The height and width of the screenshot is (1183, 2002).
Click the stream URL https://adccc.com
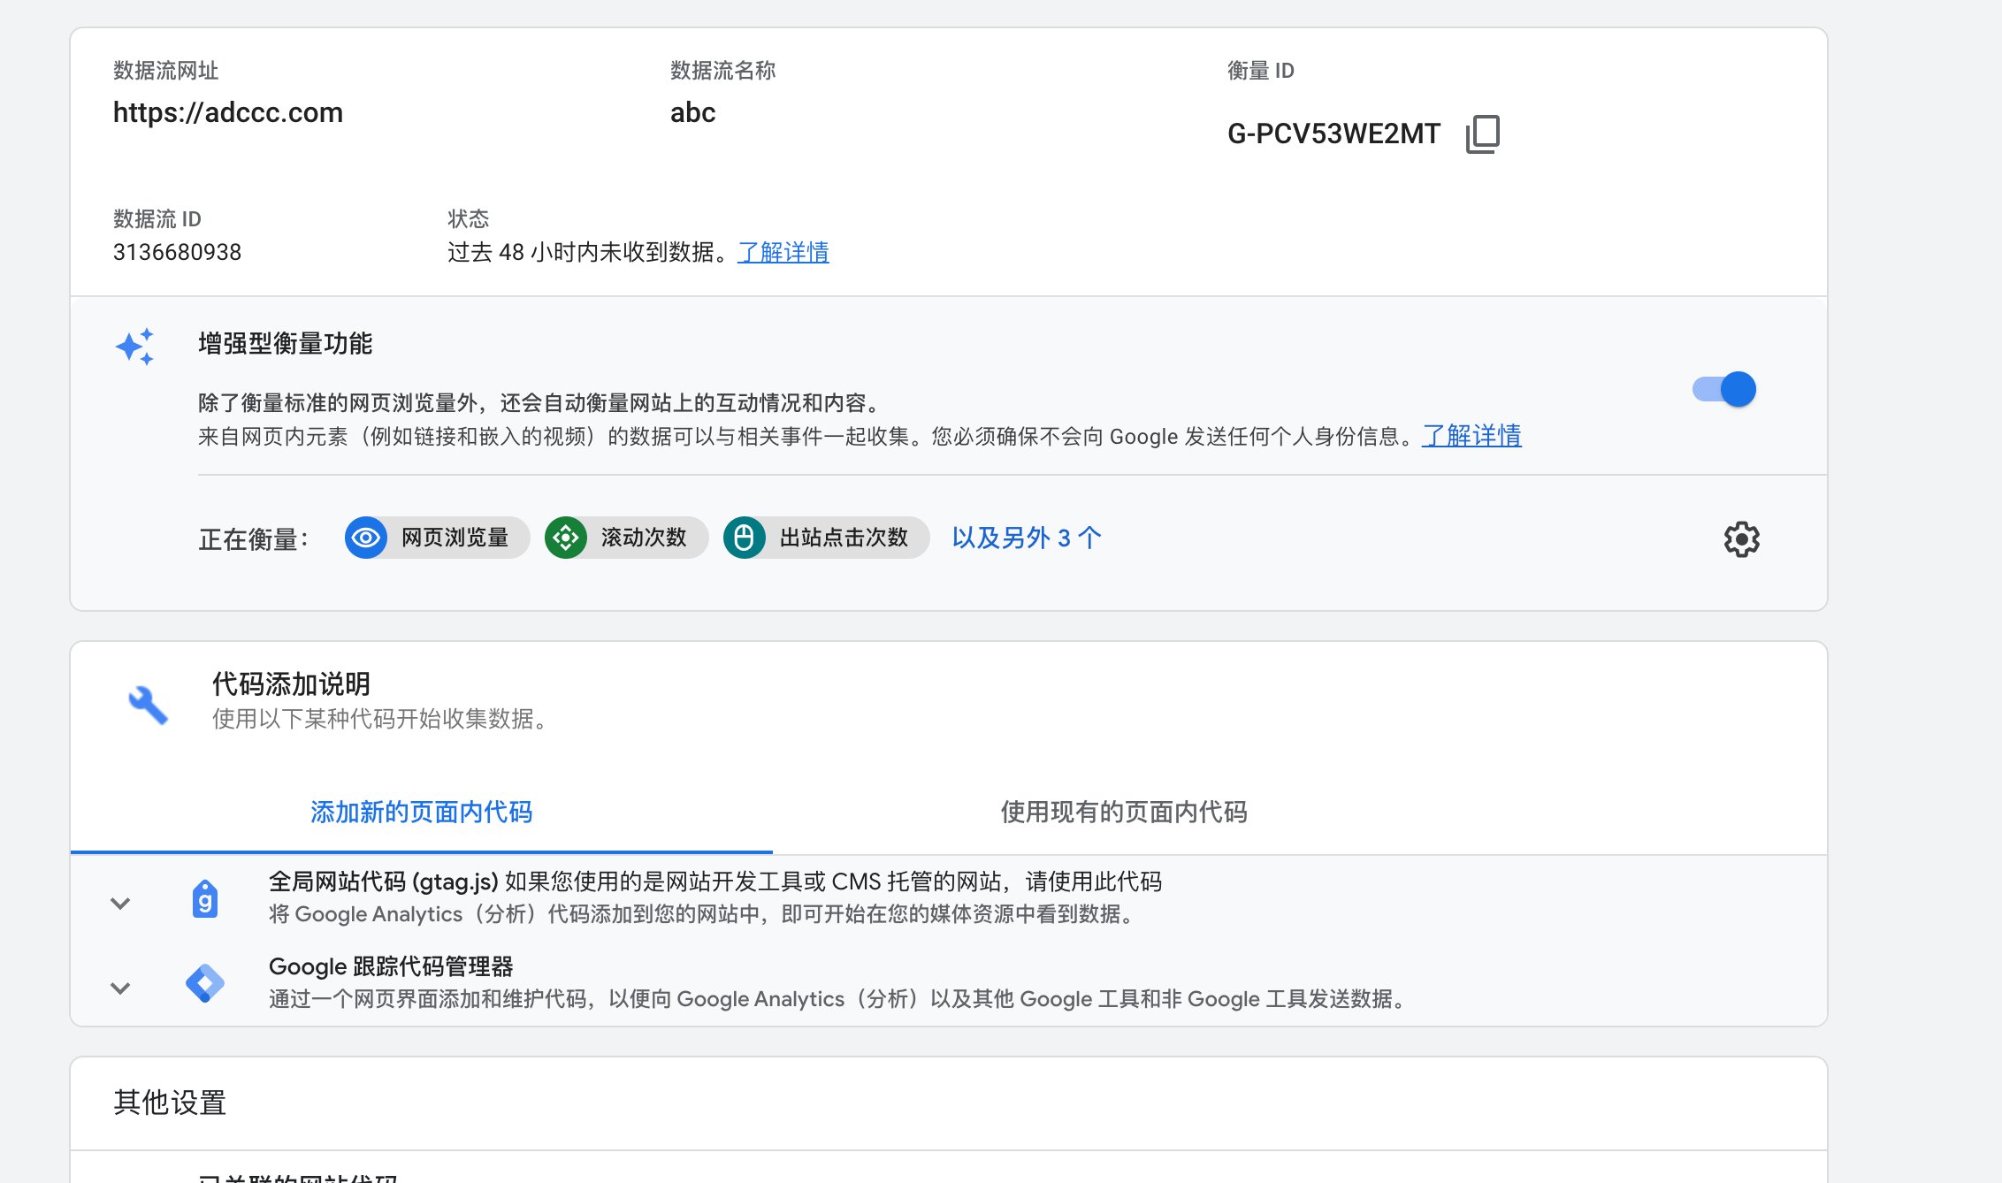[228, 112]
